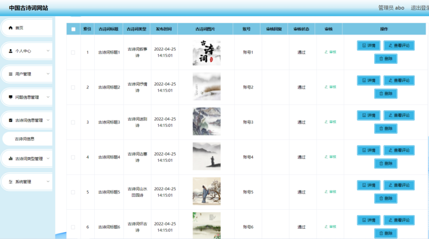The image size is (429, 239).
Task: Click the list icon for 用户管理
Action: pyautogui.click(x=11, y=74)
